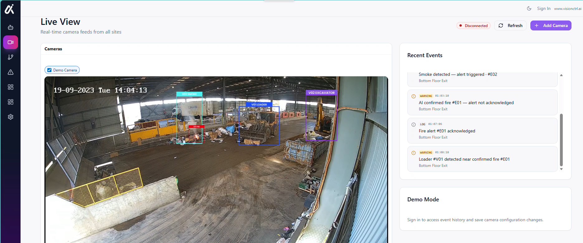Image resolution: width=583 pixels, height=243 pixels.
Task: Click the VisionCtrl logo icon
Action: [x=9, y=9]
